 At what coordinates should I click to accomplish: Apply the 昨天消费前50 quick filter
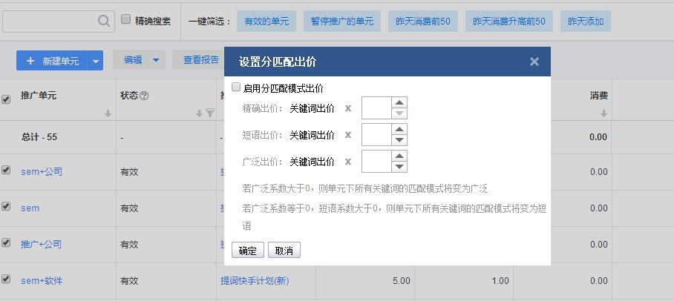(x=422, y=21)
